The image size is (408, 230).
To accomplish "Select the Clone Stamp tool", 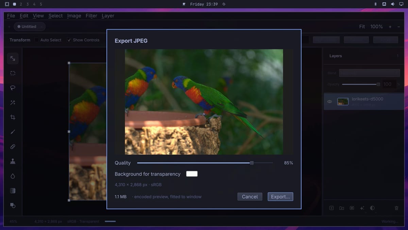I will click(13, 162).
